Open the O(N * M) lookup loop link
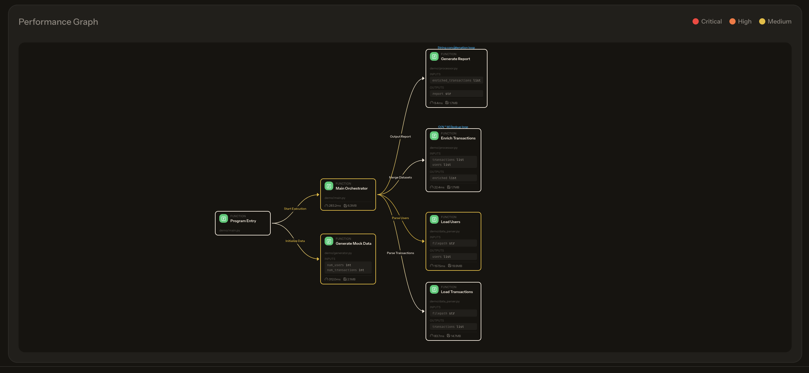809x373 pixels. pyautogui.click(x=453, y=127)
